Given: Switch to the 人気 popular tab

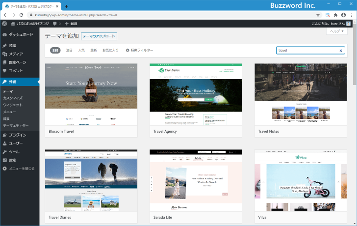Looking at the screenshot, I should click(81, 50).
